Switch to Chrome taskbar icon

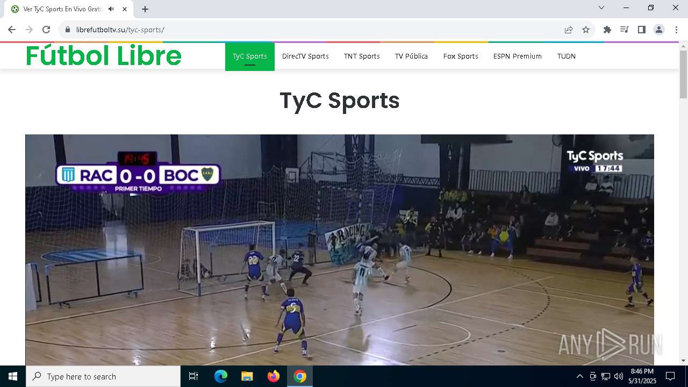[x=300, y=376]
